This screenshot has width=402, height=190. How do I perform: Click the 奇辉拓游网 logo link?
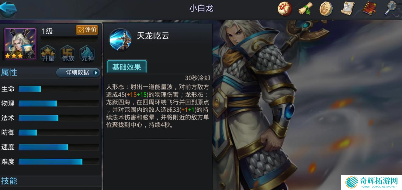click(372, 182)
